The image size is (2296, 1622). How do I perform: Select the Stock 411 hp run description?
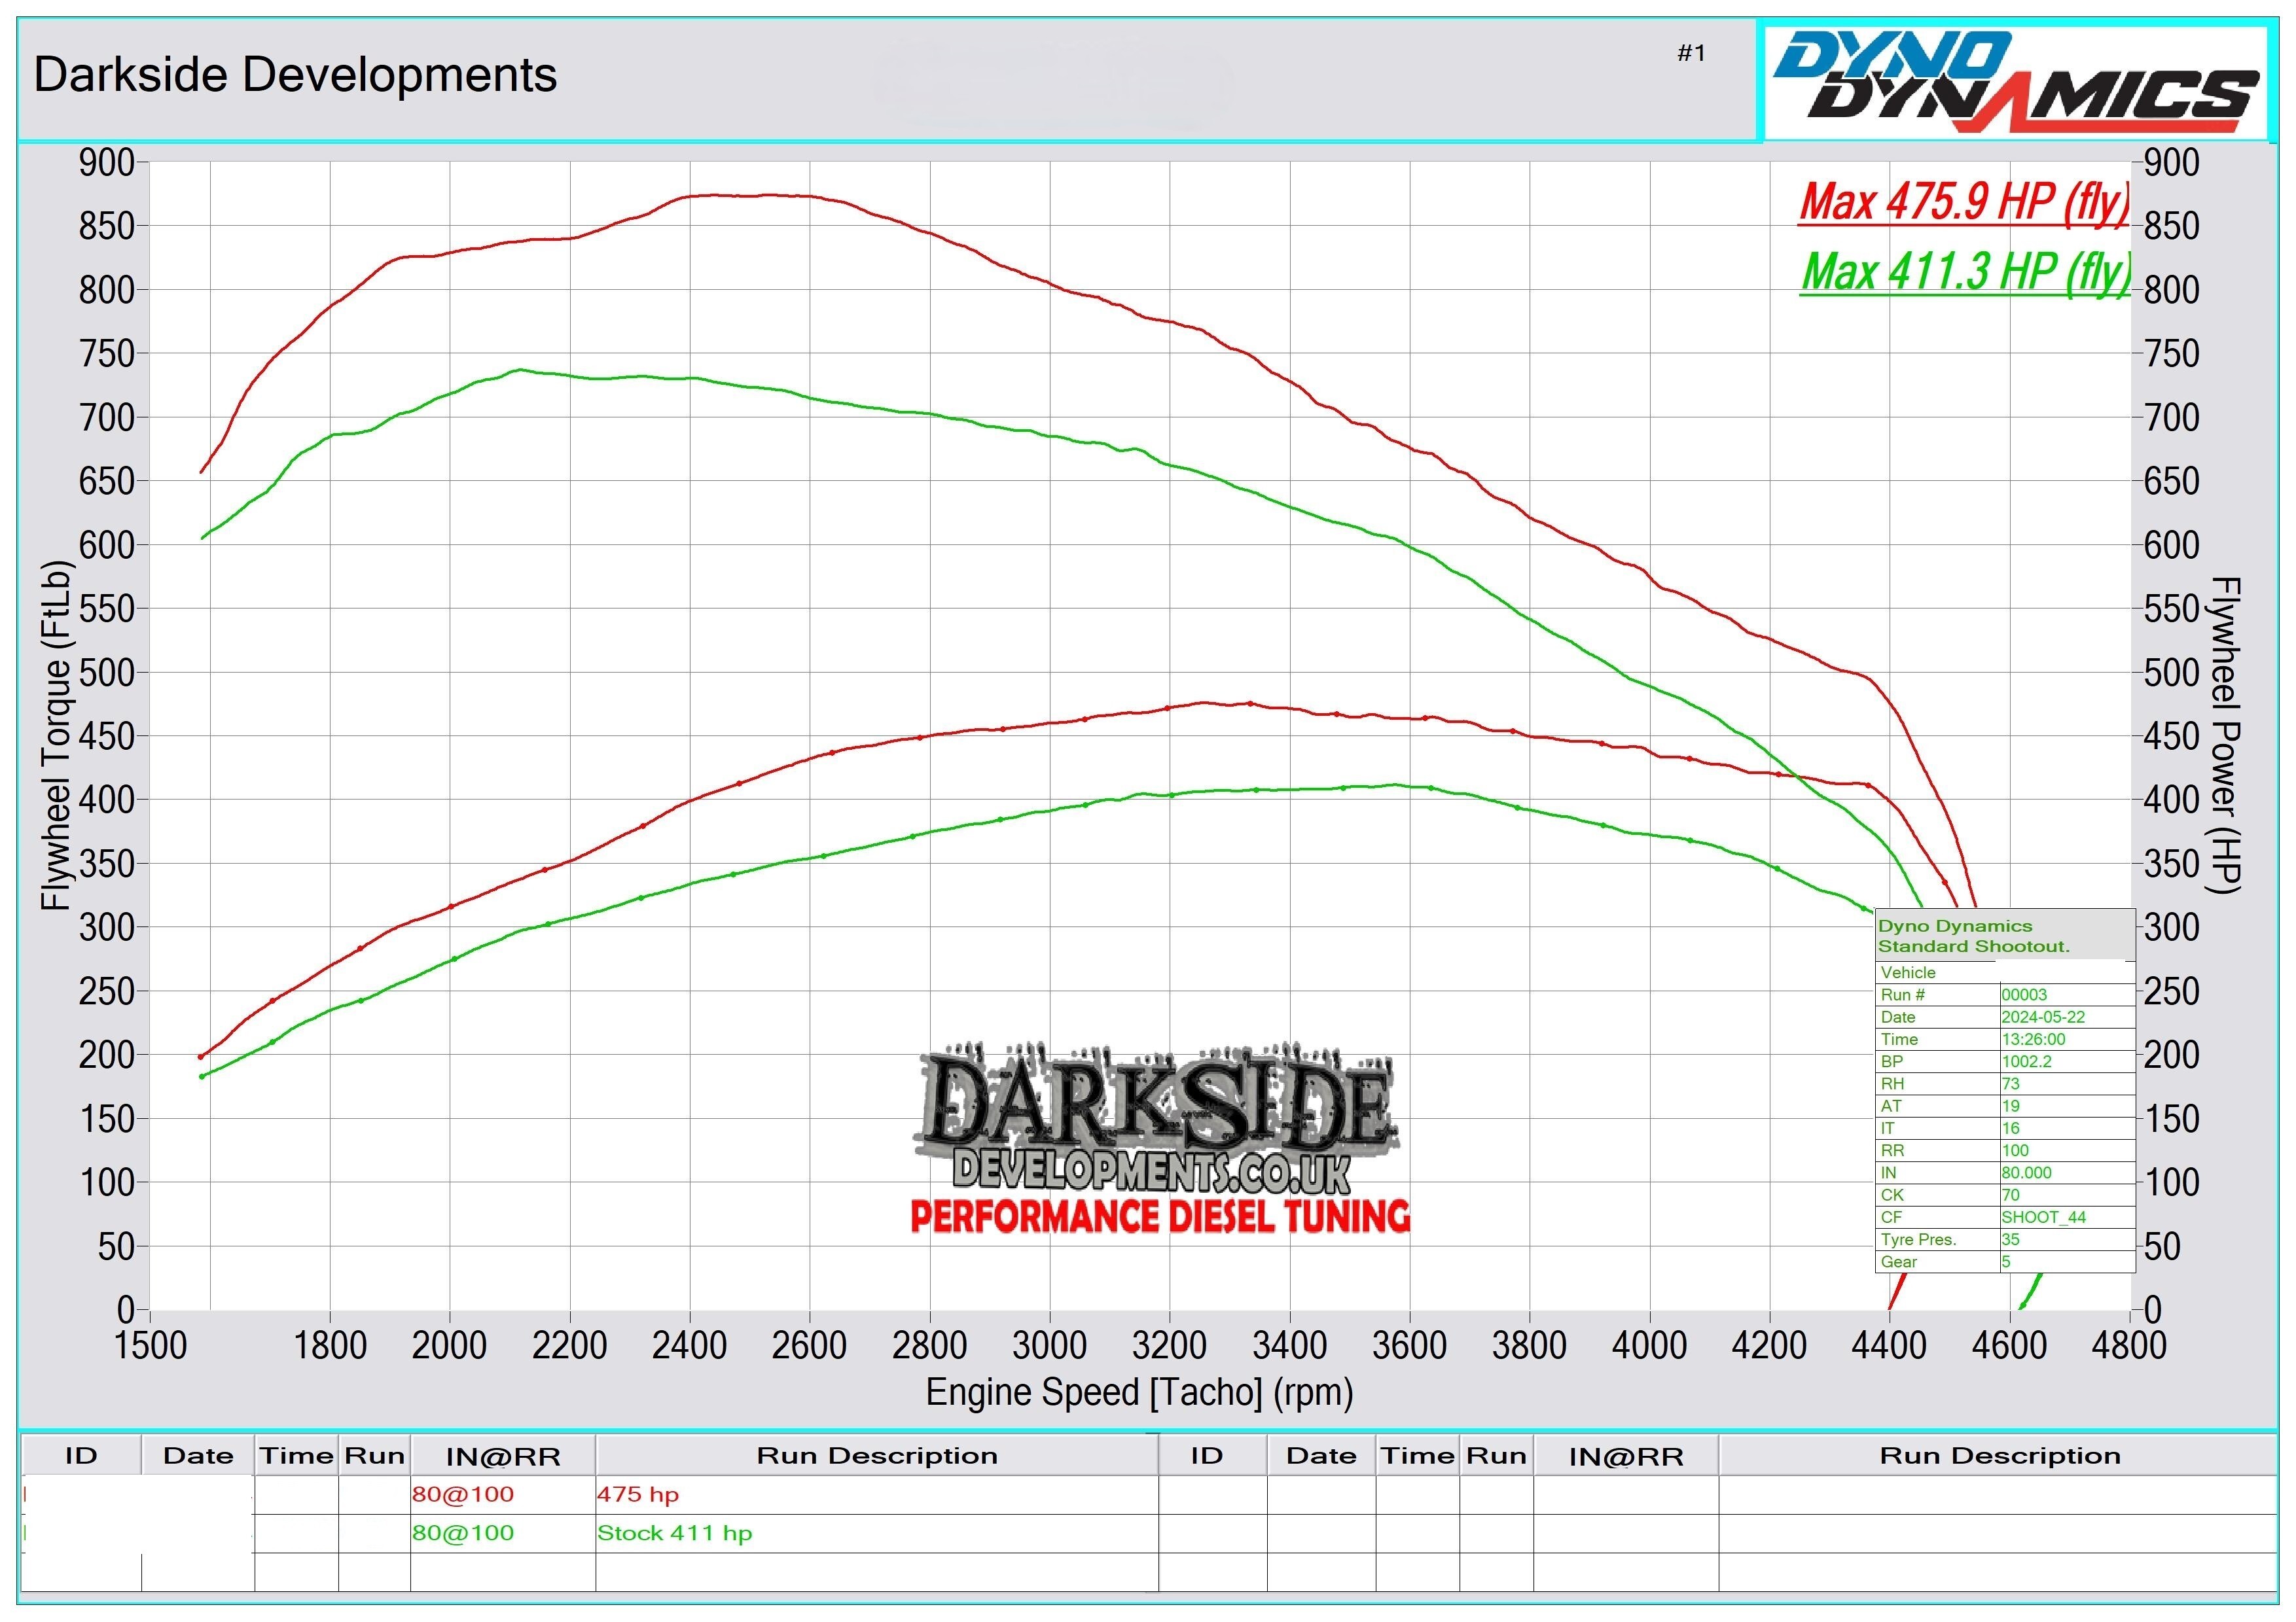(675, 1534)
